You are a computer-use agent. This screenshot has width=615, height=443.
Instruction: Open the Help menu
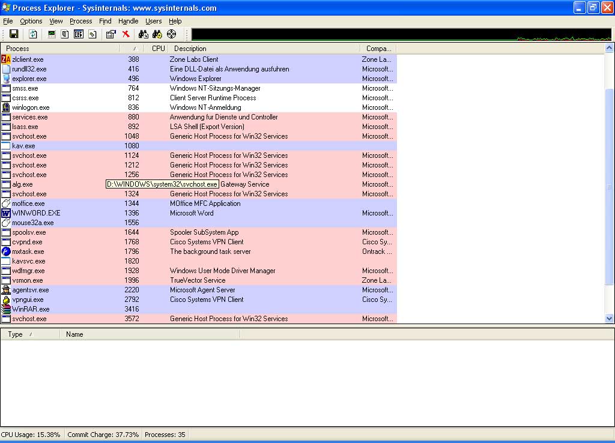tap(175, 21)
